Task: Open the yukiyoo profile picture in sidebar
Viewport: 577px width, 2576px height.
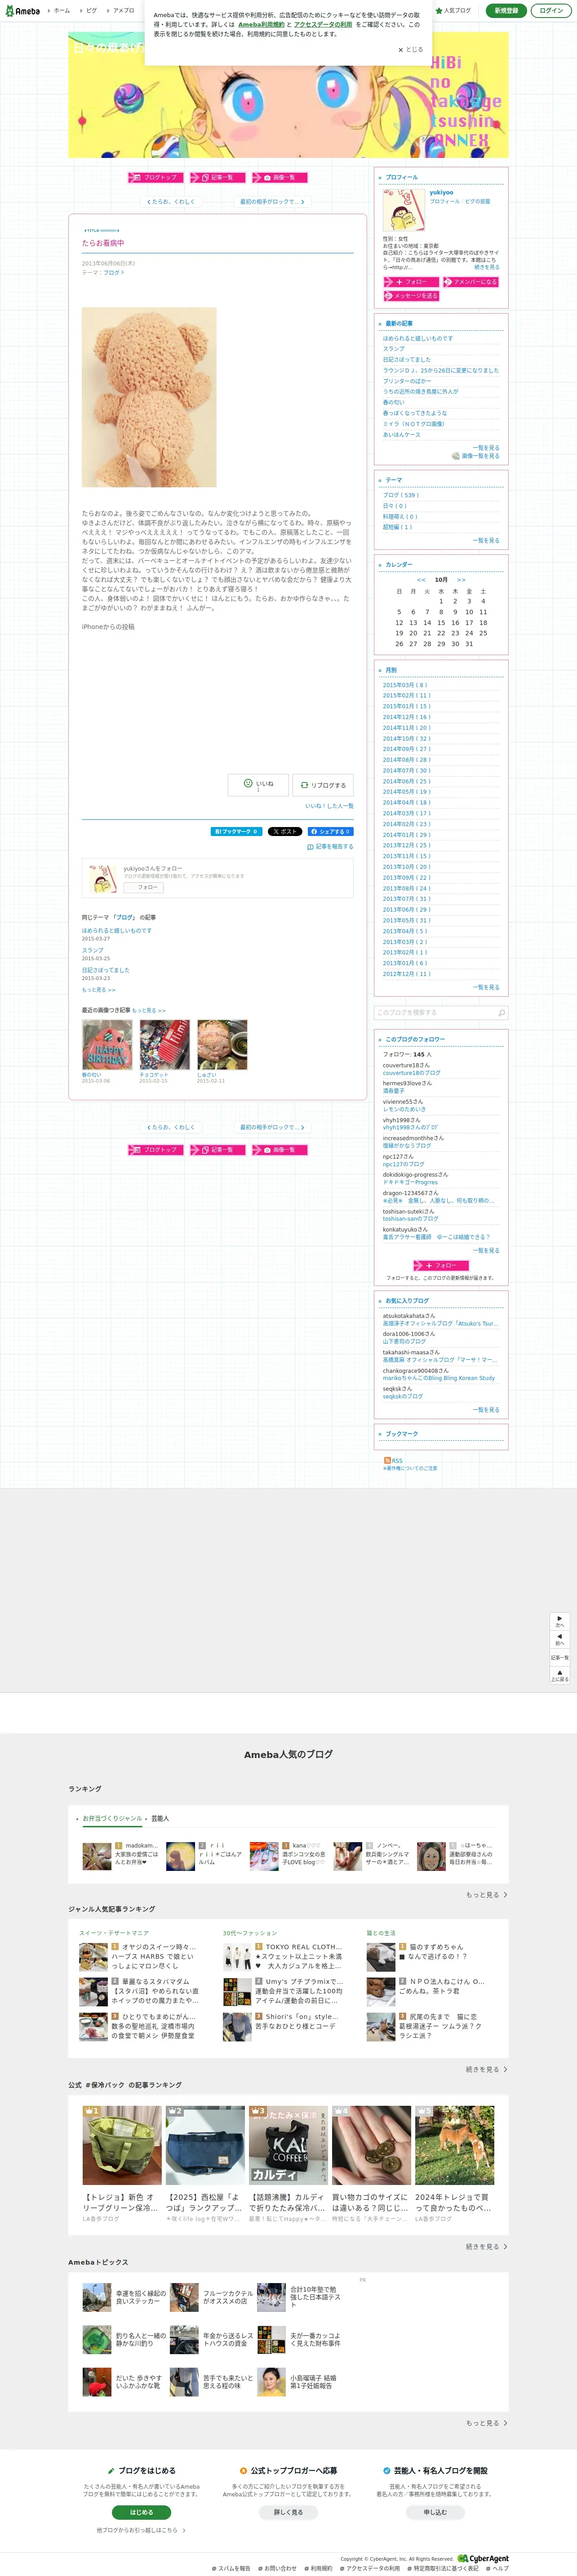Action: pyautogui.click(x=404, y=210)
